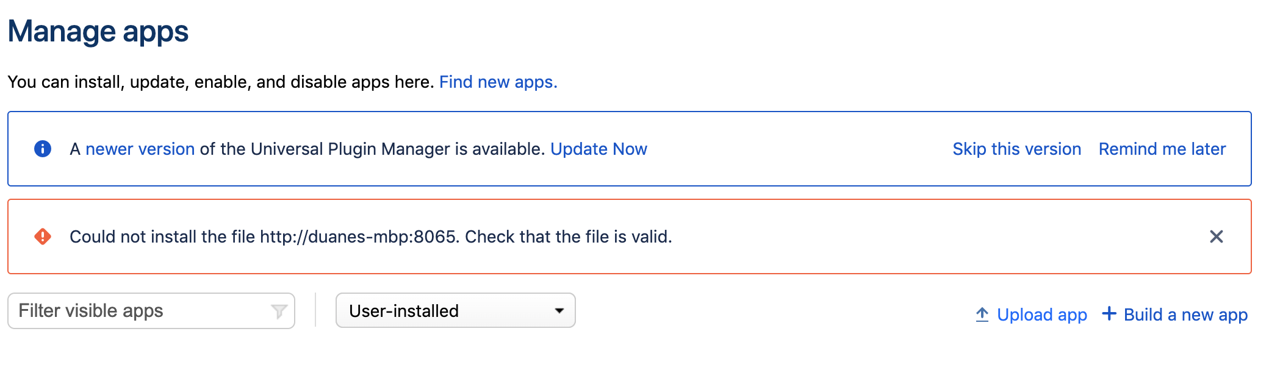Click the info icon on the update banner
1280x373 pixels.
point(42,149)
